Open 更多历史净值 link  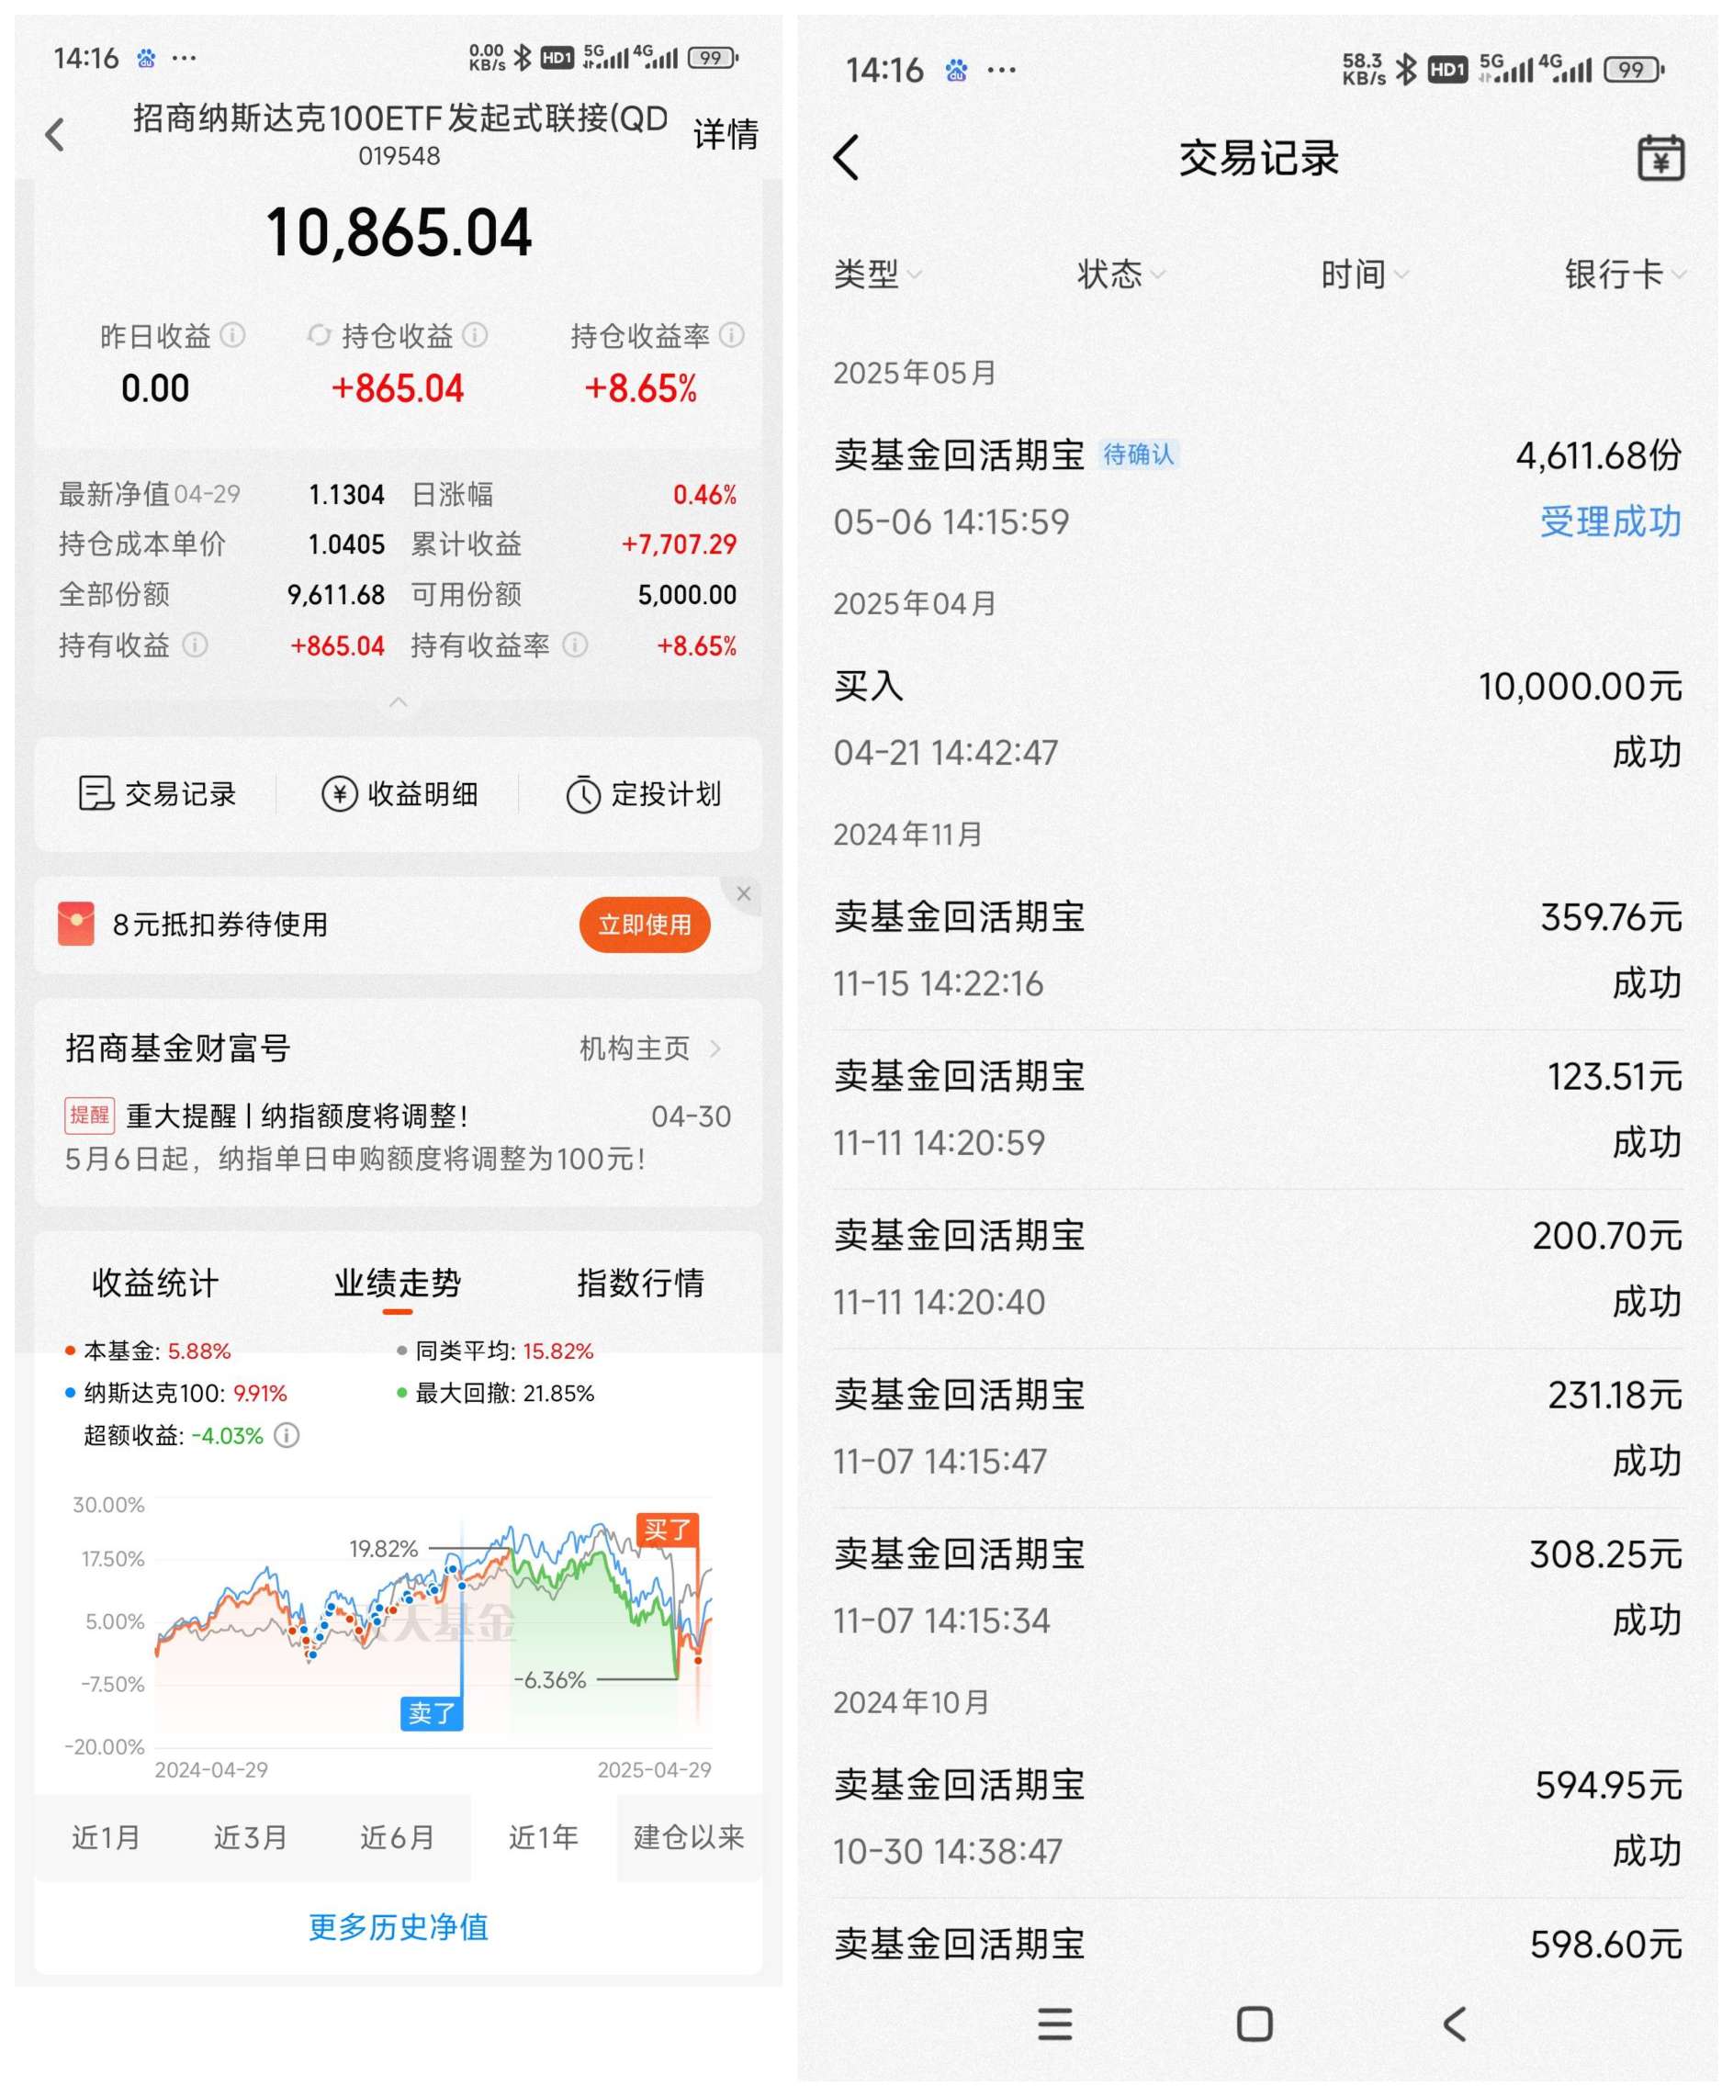[x=399, y=1926]
